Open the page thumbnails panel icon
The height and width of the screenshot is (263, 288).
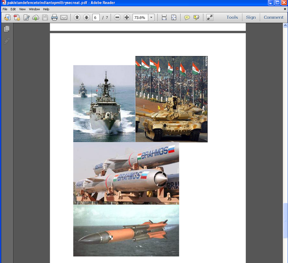[6, 29]
